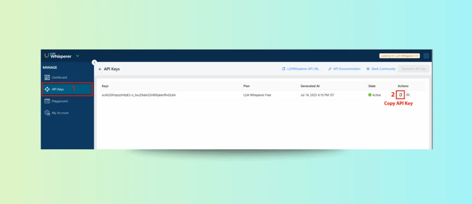
Task: Click the Plan column header
Action: [246, 86]
